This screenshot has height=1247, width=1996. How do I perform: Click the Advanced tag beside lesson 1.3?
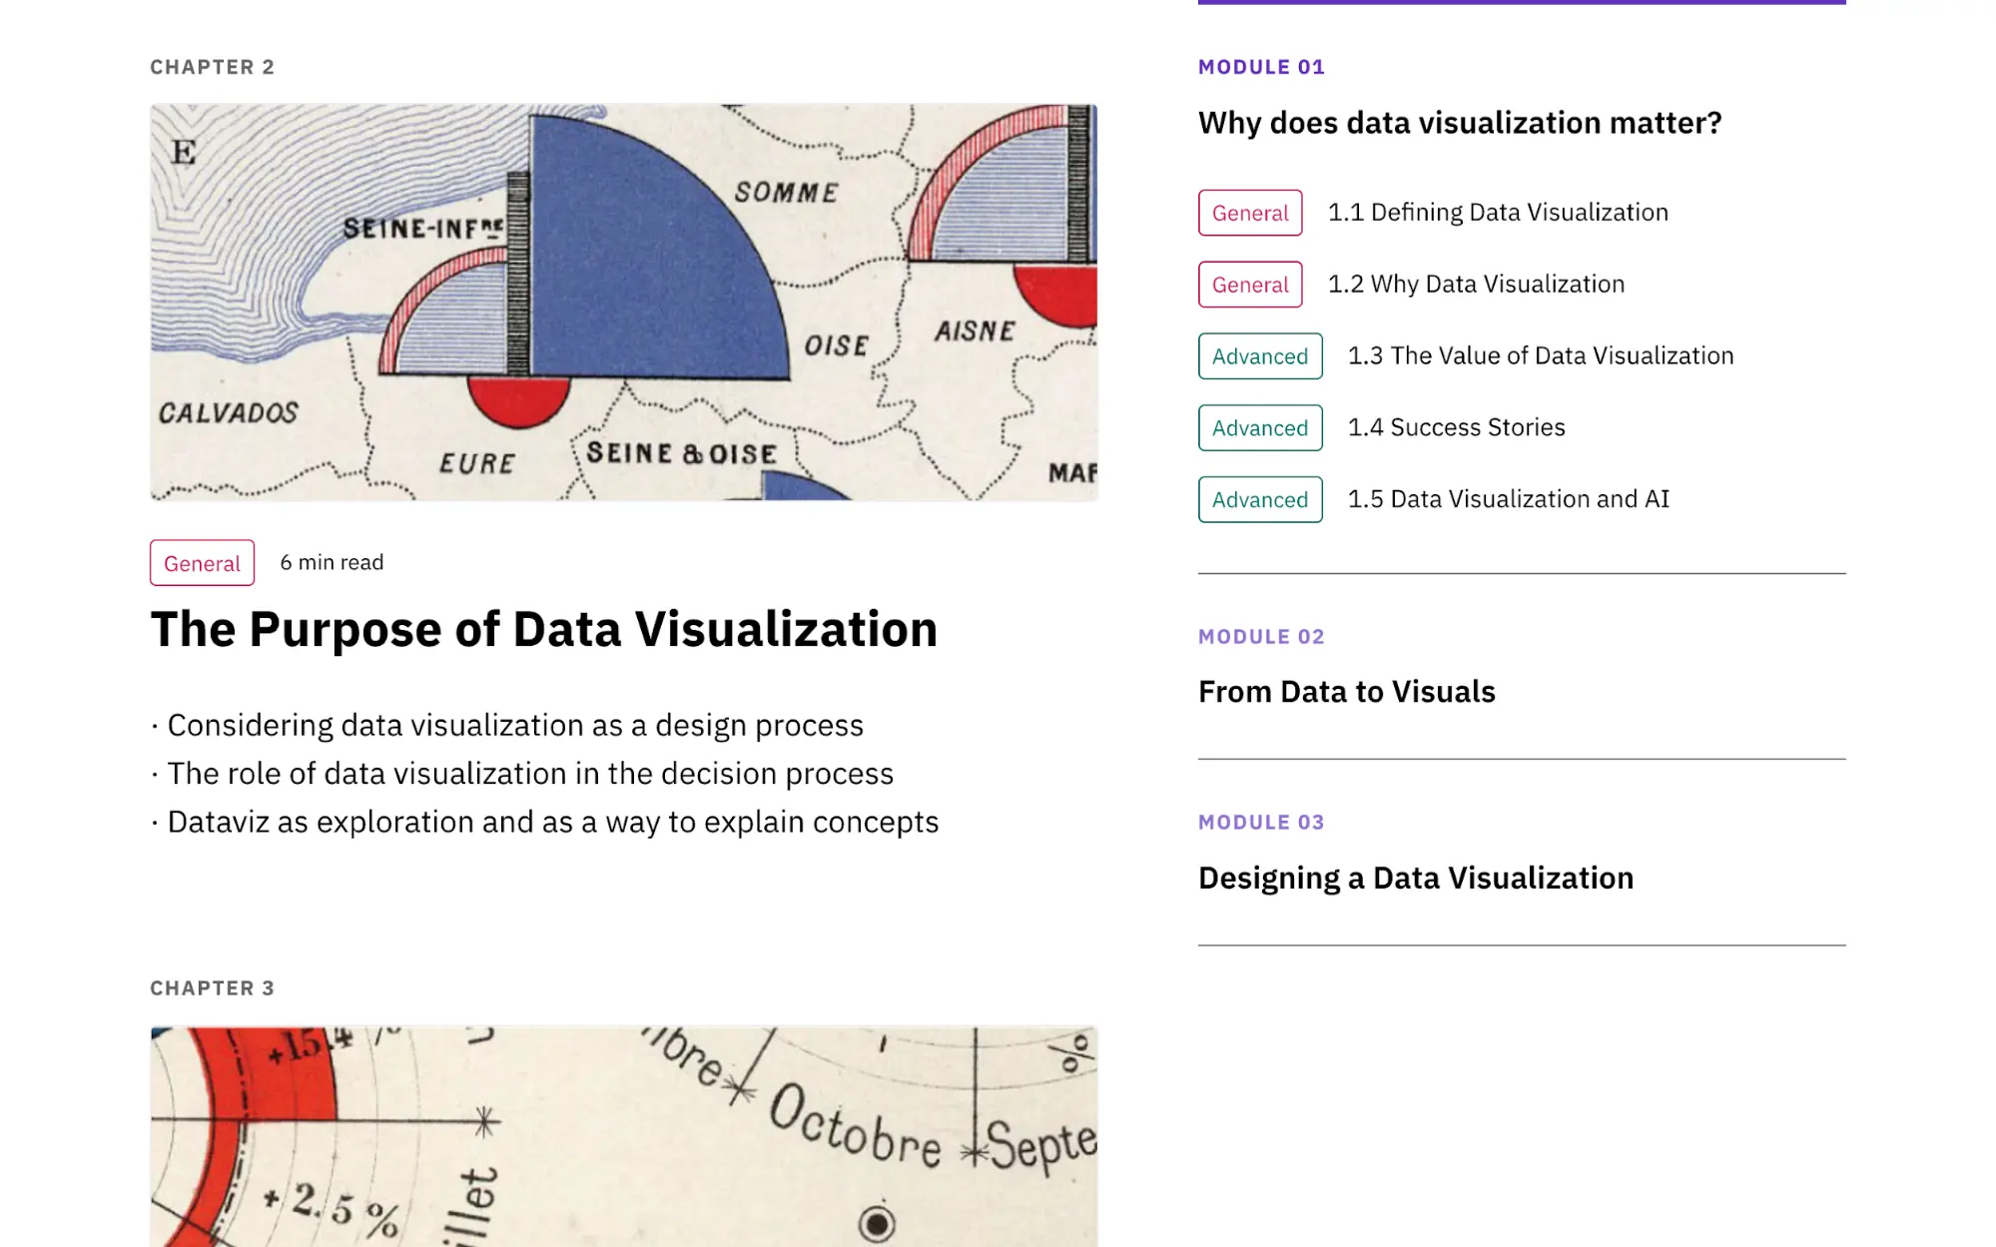tap(1260, 356)
